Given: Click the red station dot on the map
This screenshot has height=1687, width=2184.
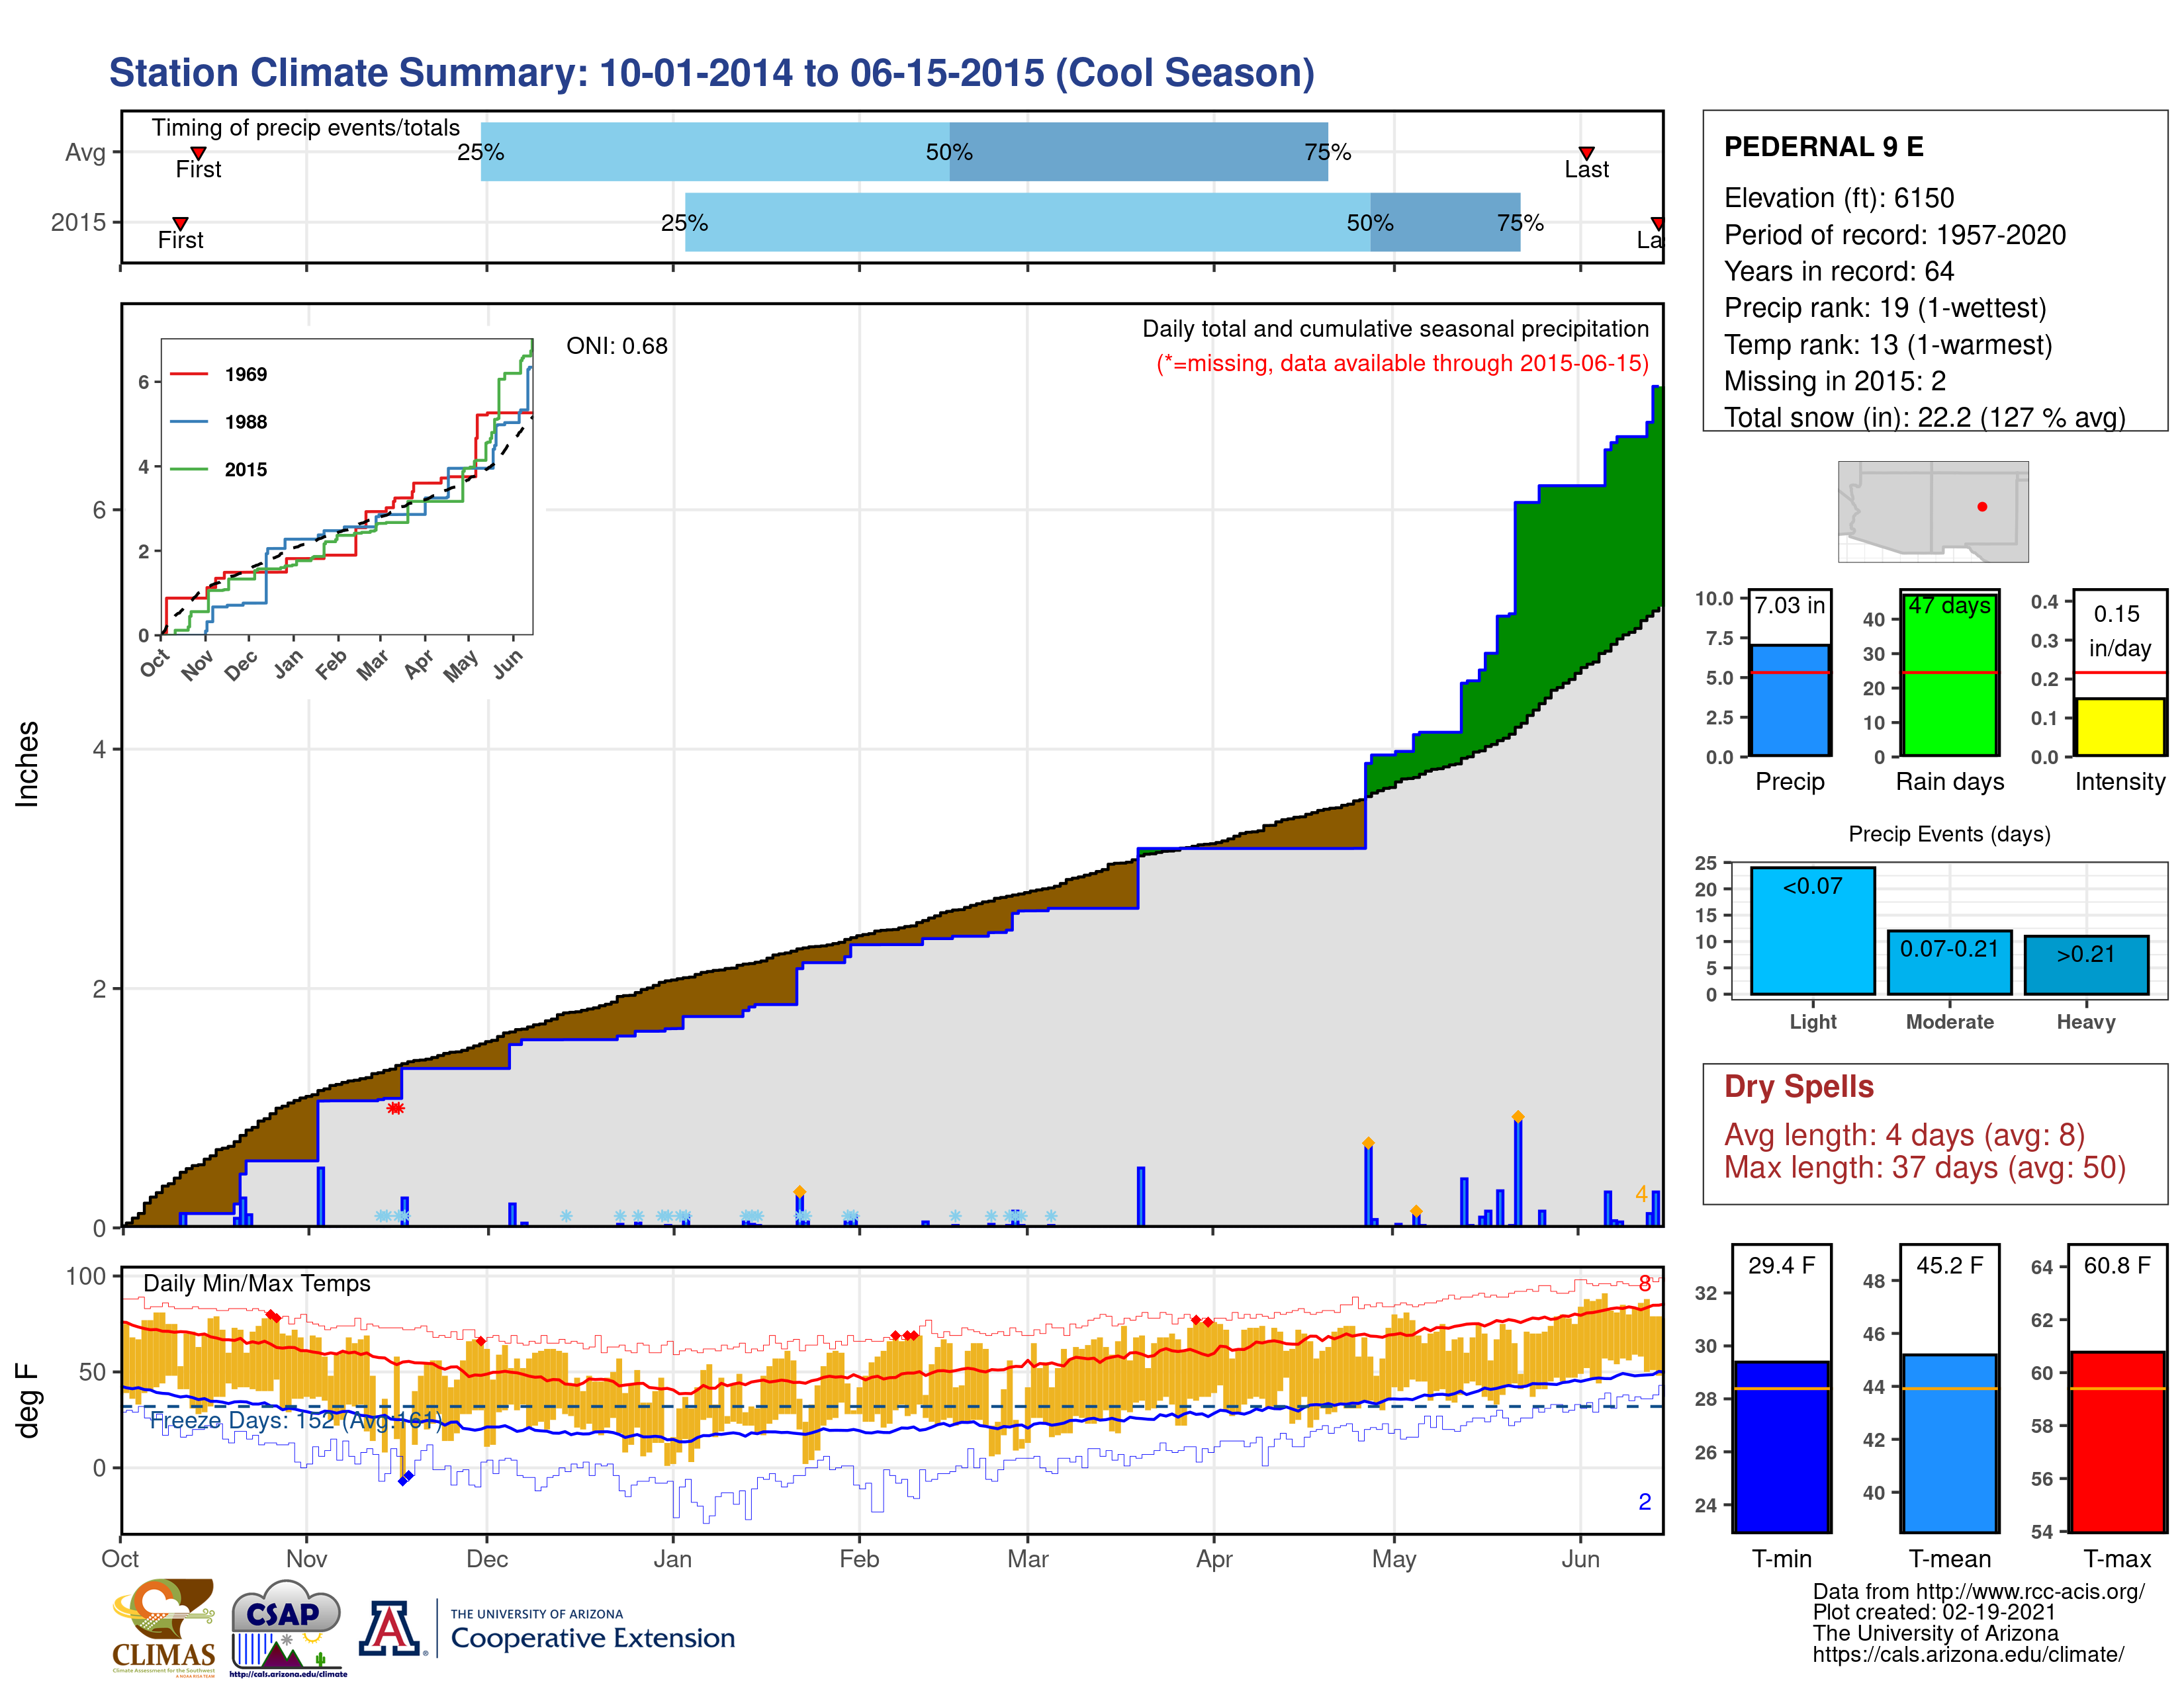Looking at the screenshot, I should pyautogui.click(x=1982, y=507).
